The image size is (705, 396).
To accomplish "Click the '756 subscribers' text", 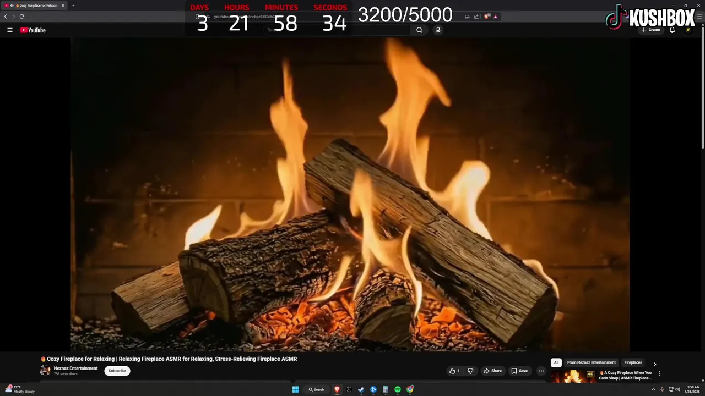I will click(66, 374).
